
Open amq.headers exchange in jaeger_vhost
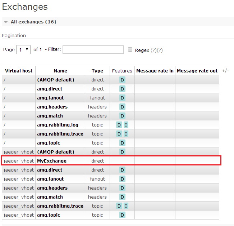pos(52,188)
